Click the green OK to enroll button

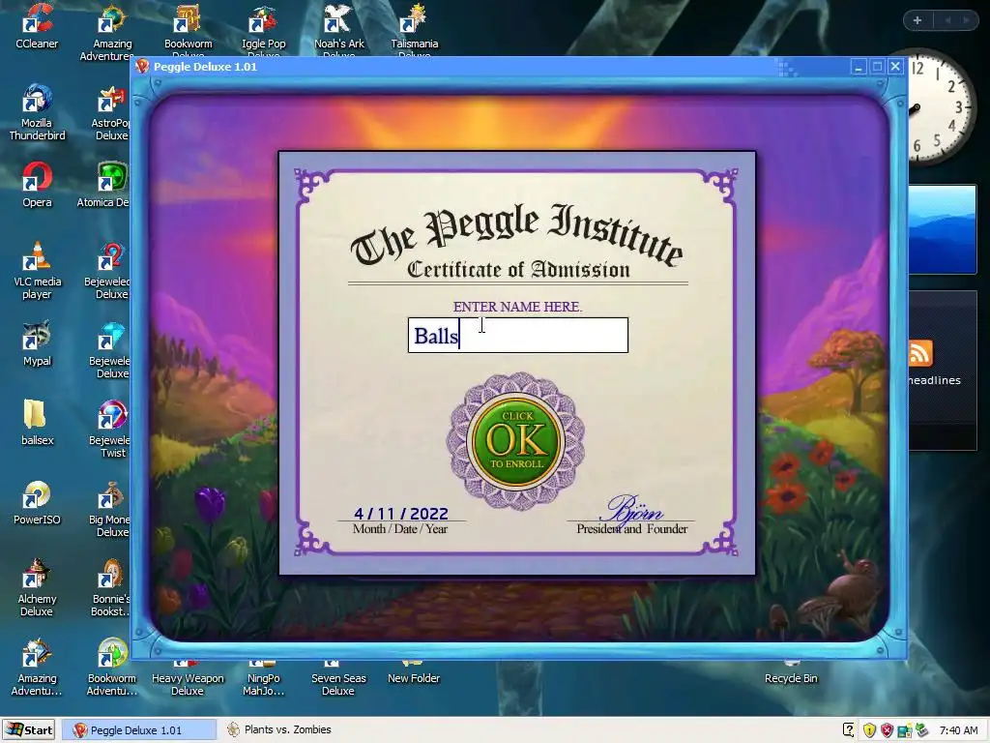pos(516,440)
